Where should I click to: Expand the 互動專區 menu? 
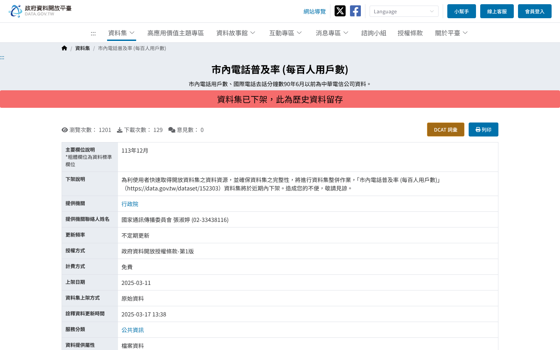tap(286, 33)
